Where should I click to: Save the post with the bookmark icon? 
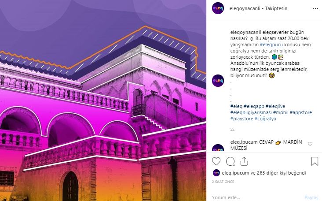point(315,161)
